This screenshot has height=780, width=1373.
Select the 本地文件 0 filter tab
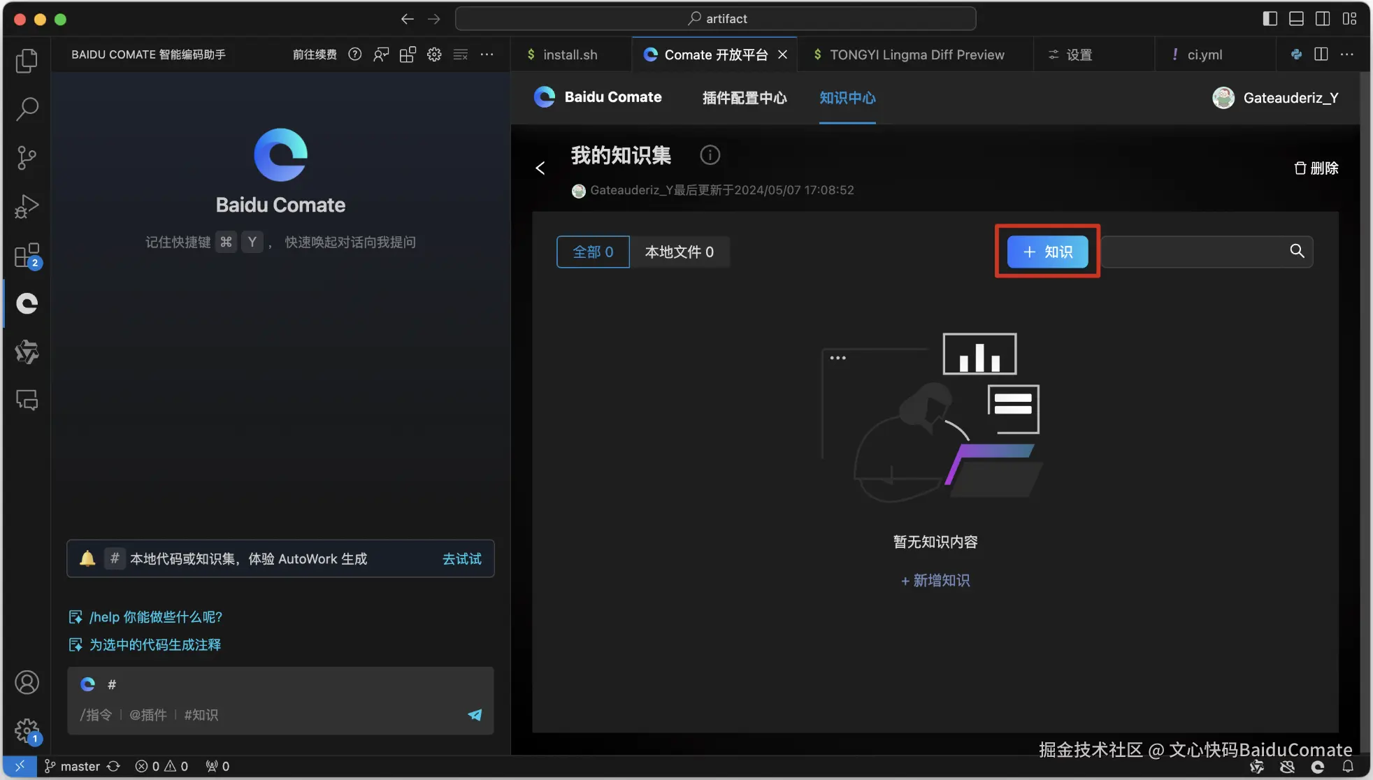[679, 252]
